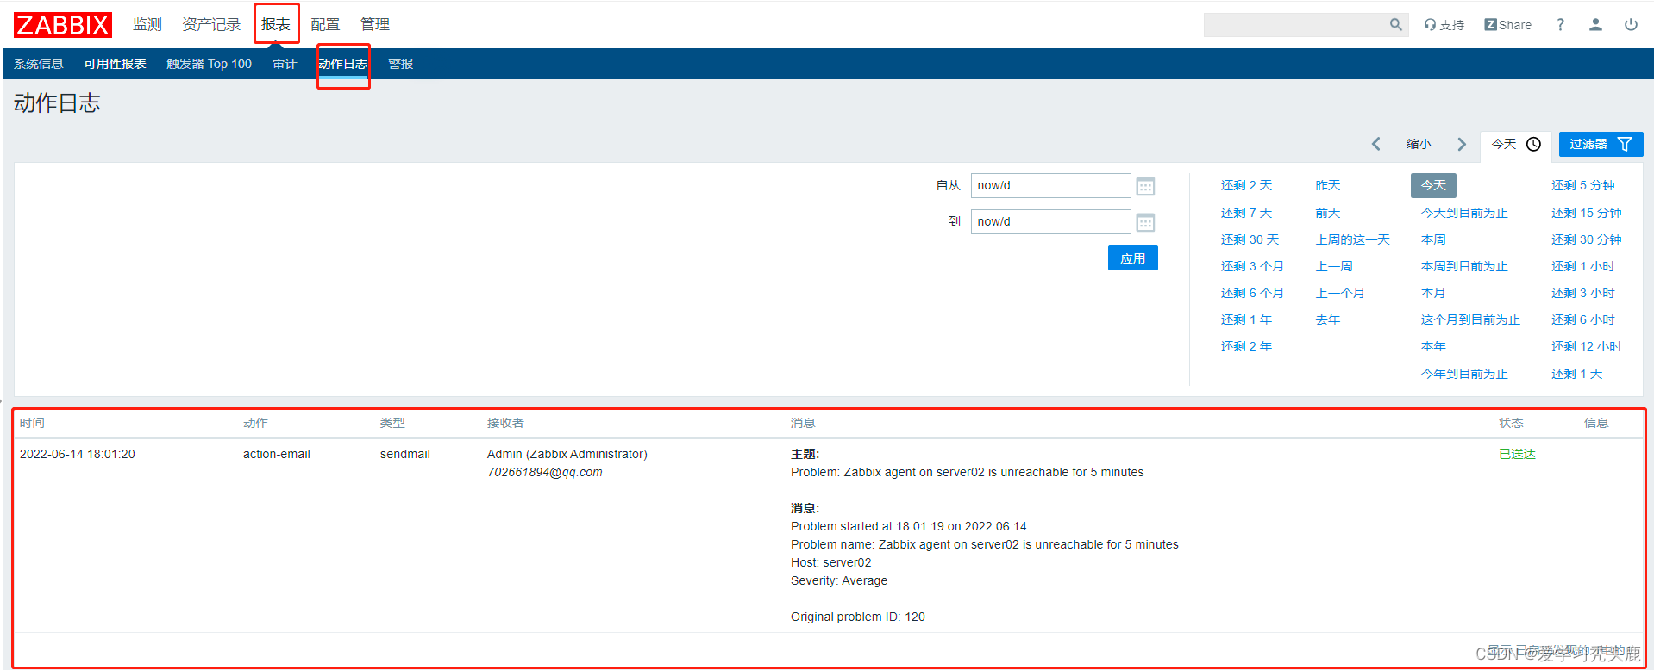This screenshot has height=670, width=1654.
Task: Select 还剩 1 天 time range
Action: coord(1576,374)
